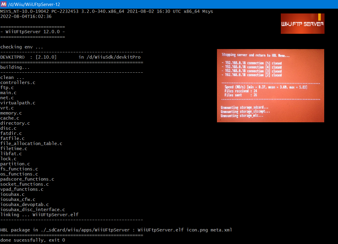Viewport: 338px width, 244px height.
Task: Click the MSYS icon in the title bar
Action: pos(4,4)
